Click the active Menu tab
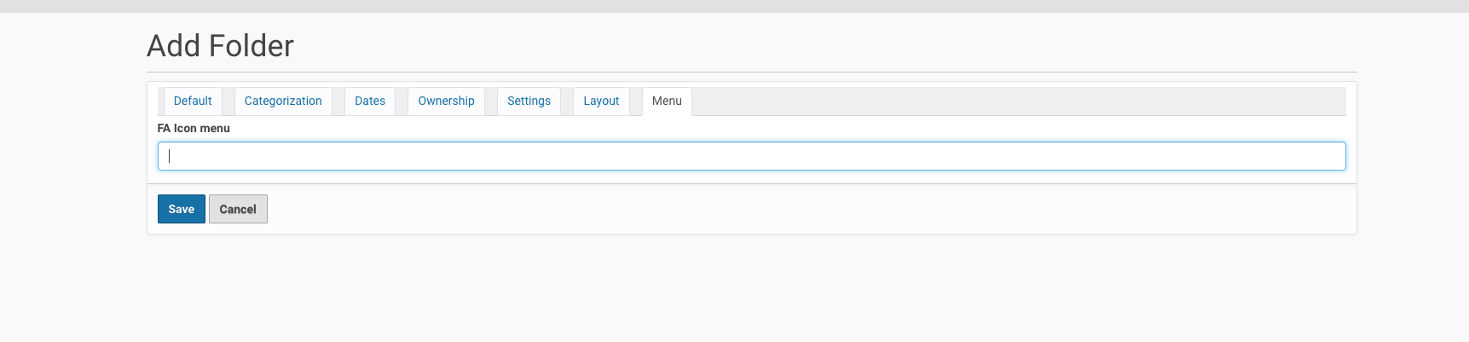This screenshot has height=342, width=1469. click(667, 101)
